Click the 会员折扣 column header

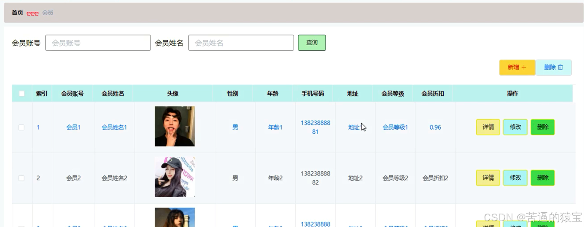tap(433, 94)
